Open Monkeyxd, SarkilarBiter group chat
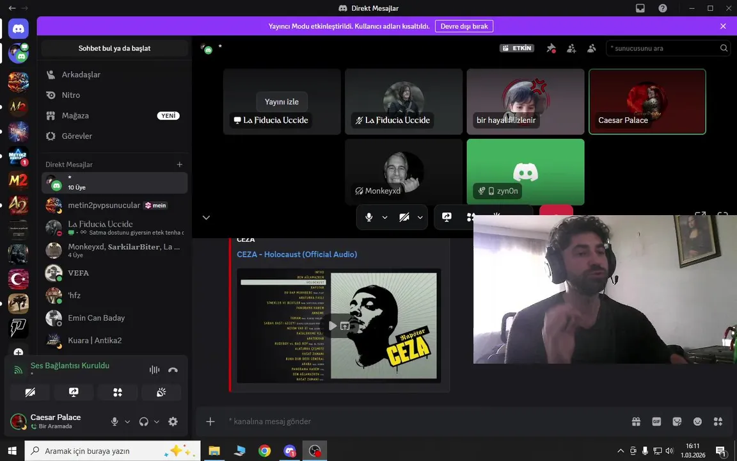 click(x=115, y=250)
